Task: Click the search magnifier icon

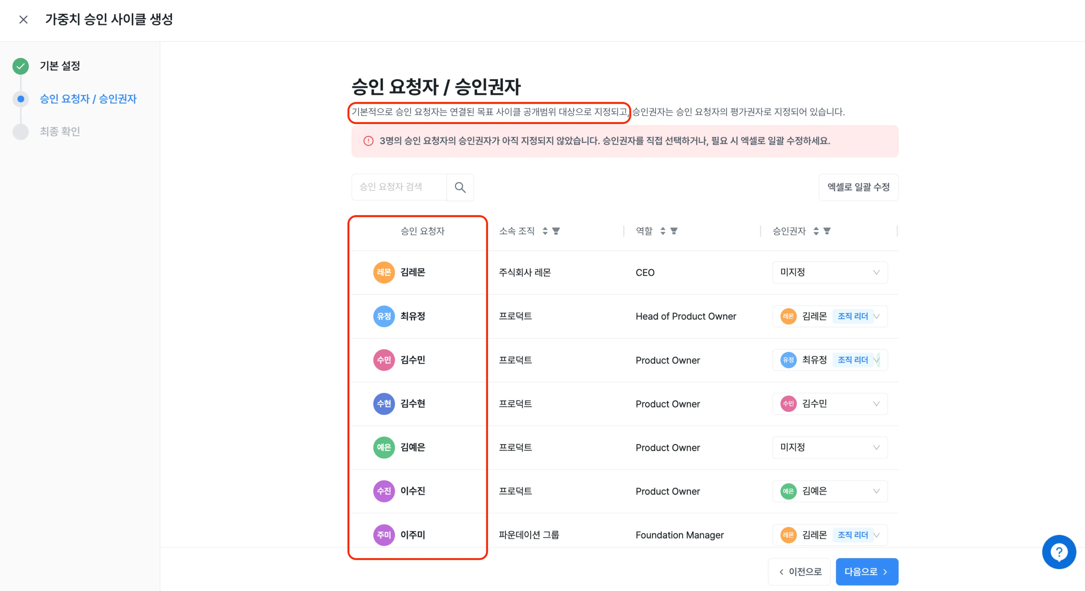Action: (460, 187)
